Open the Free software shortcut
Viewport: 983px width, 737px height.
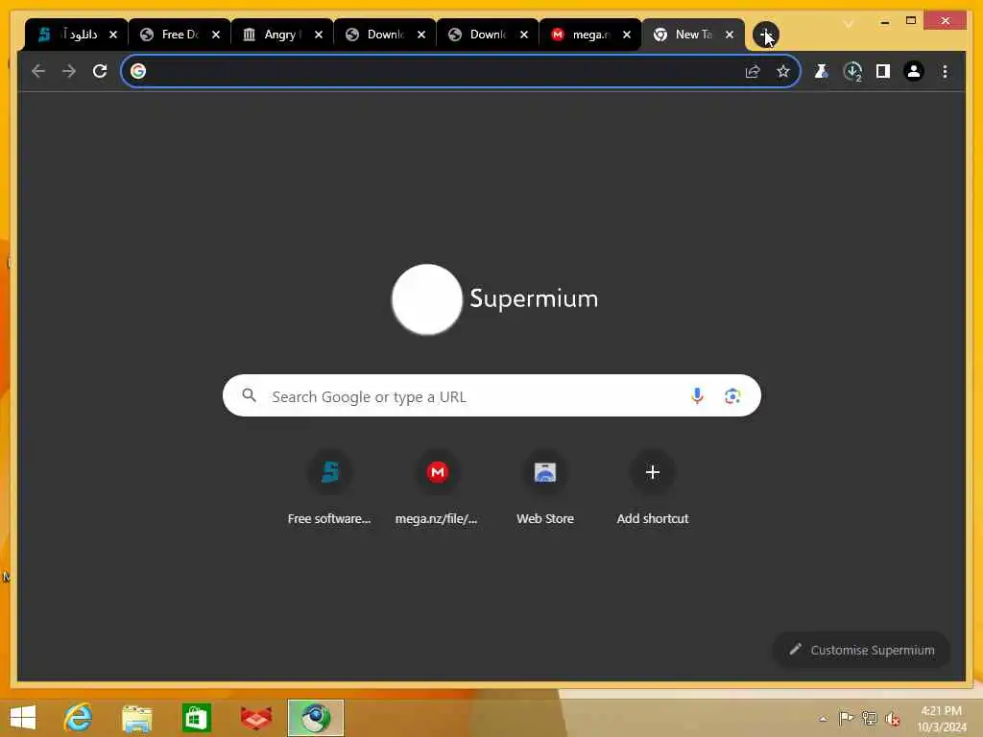point(330,488)
